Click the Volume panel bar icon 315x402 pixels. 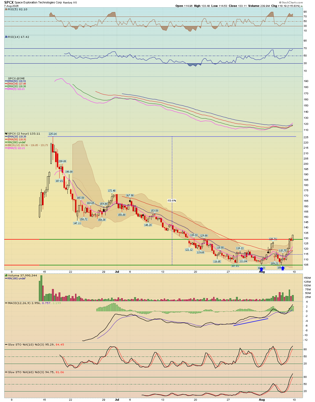(7, 276)
